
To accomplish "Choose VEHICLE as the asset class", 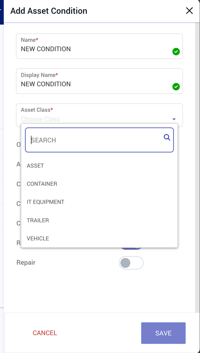I will tap(38, 238).
